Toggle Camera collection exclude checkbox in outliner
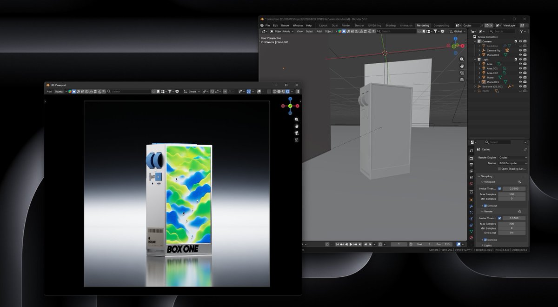 click(x=516, y=41)
